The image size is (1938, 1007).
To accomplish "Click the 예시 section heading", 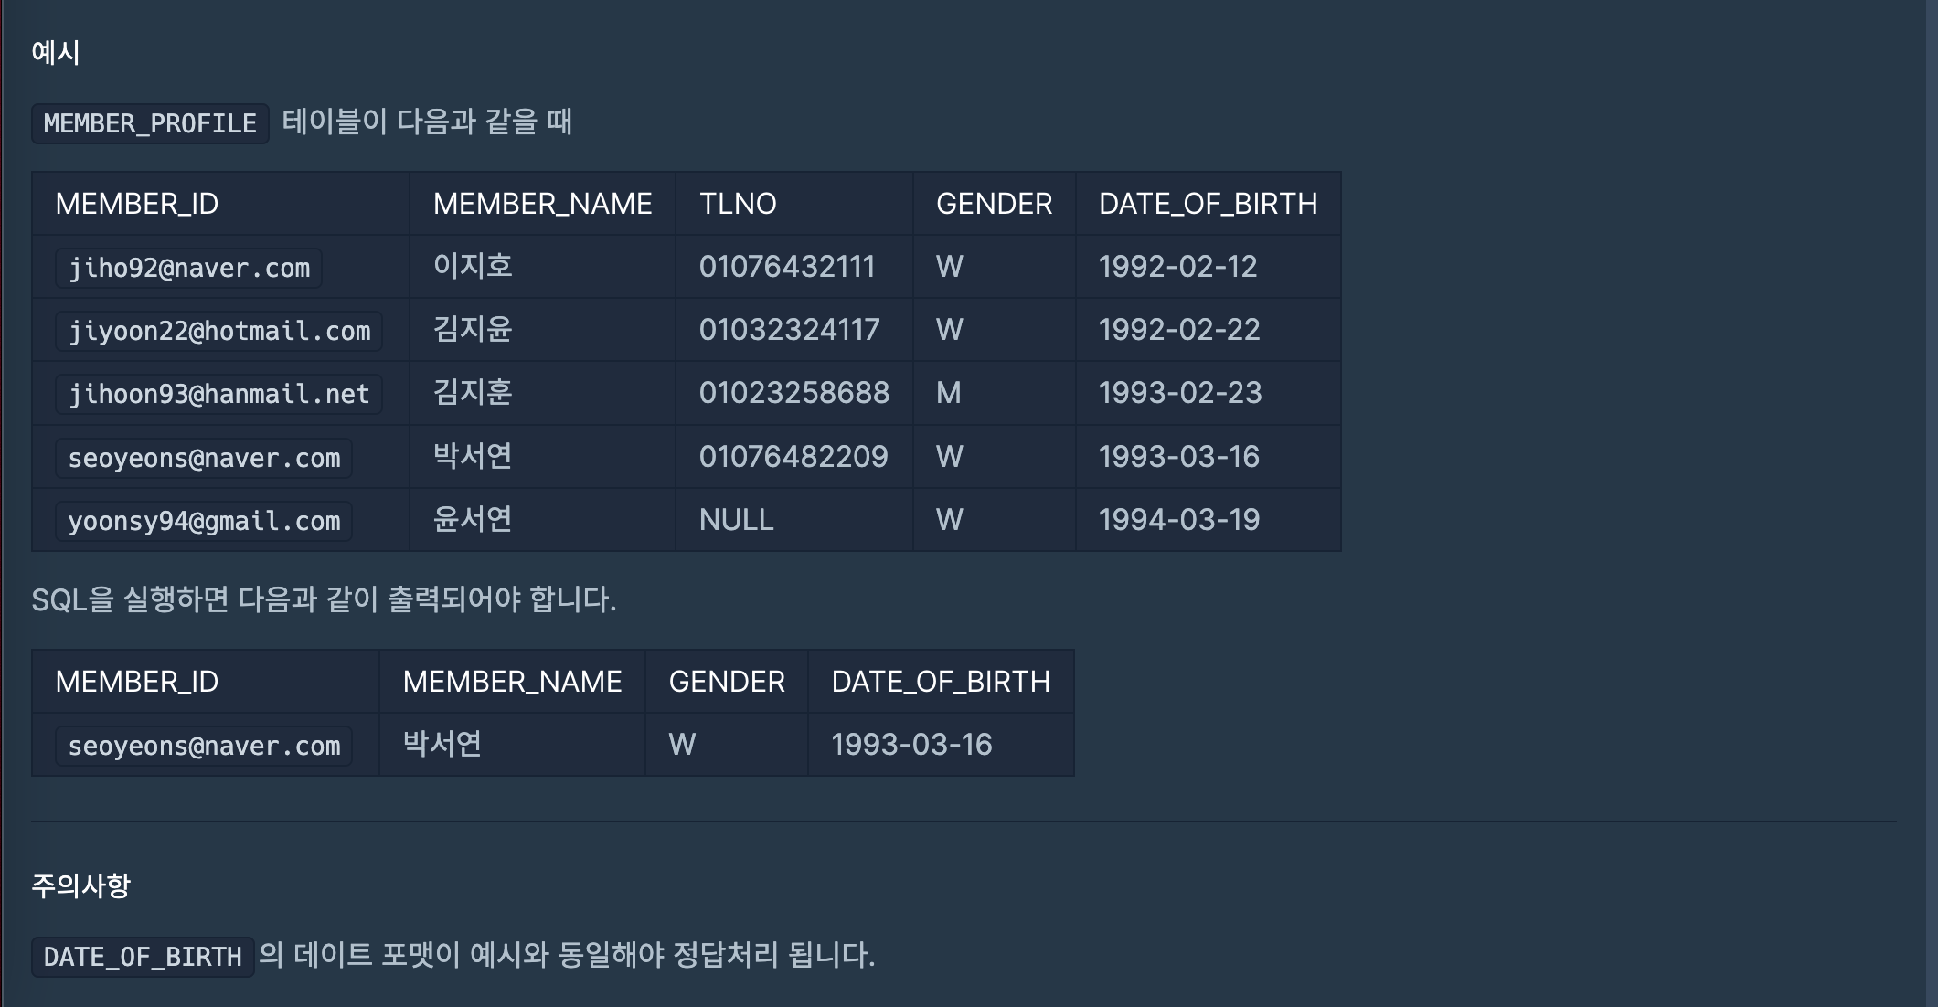I will point(56,52).
